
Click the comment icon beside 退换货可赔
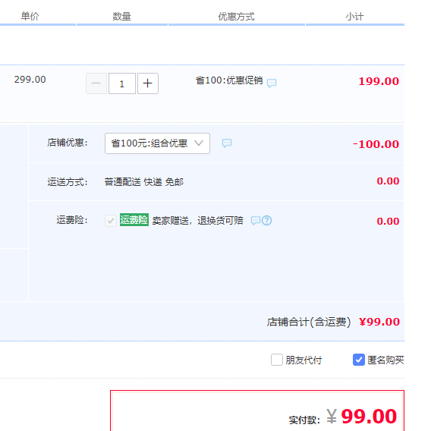[256, 221]
